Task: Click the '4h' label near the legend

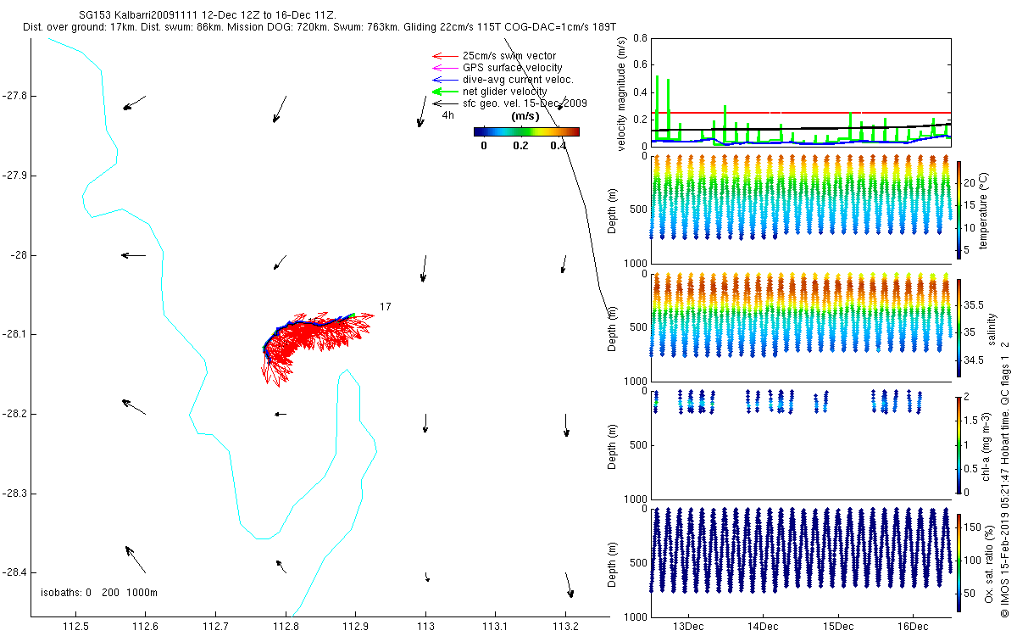Action: 448,115
